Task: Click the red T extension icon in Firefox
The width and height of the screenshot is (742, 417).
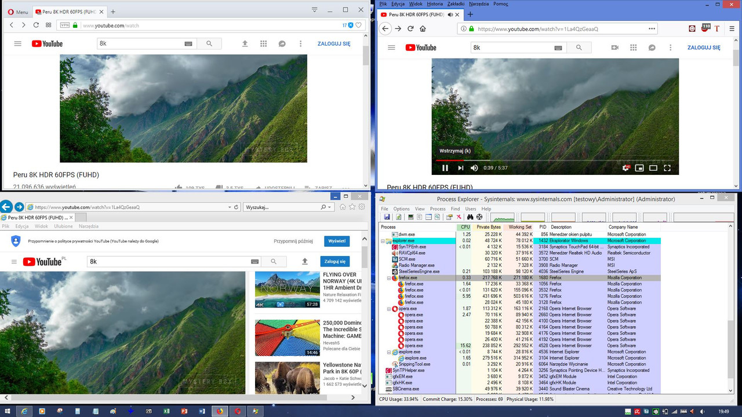Action: 717,28
